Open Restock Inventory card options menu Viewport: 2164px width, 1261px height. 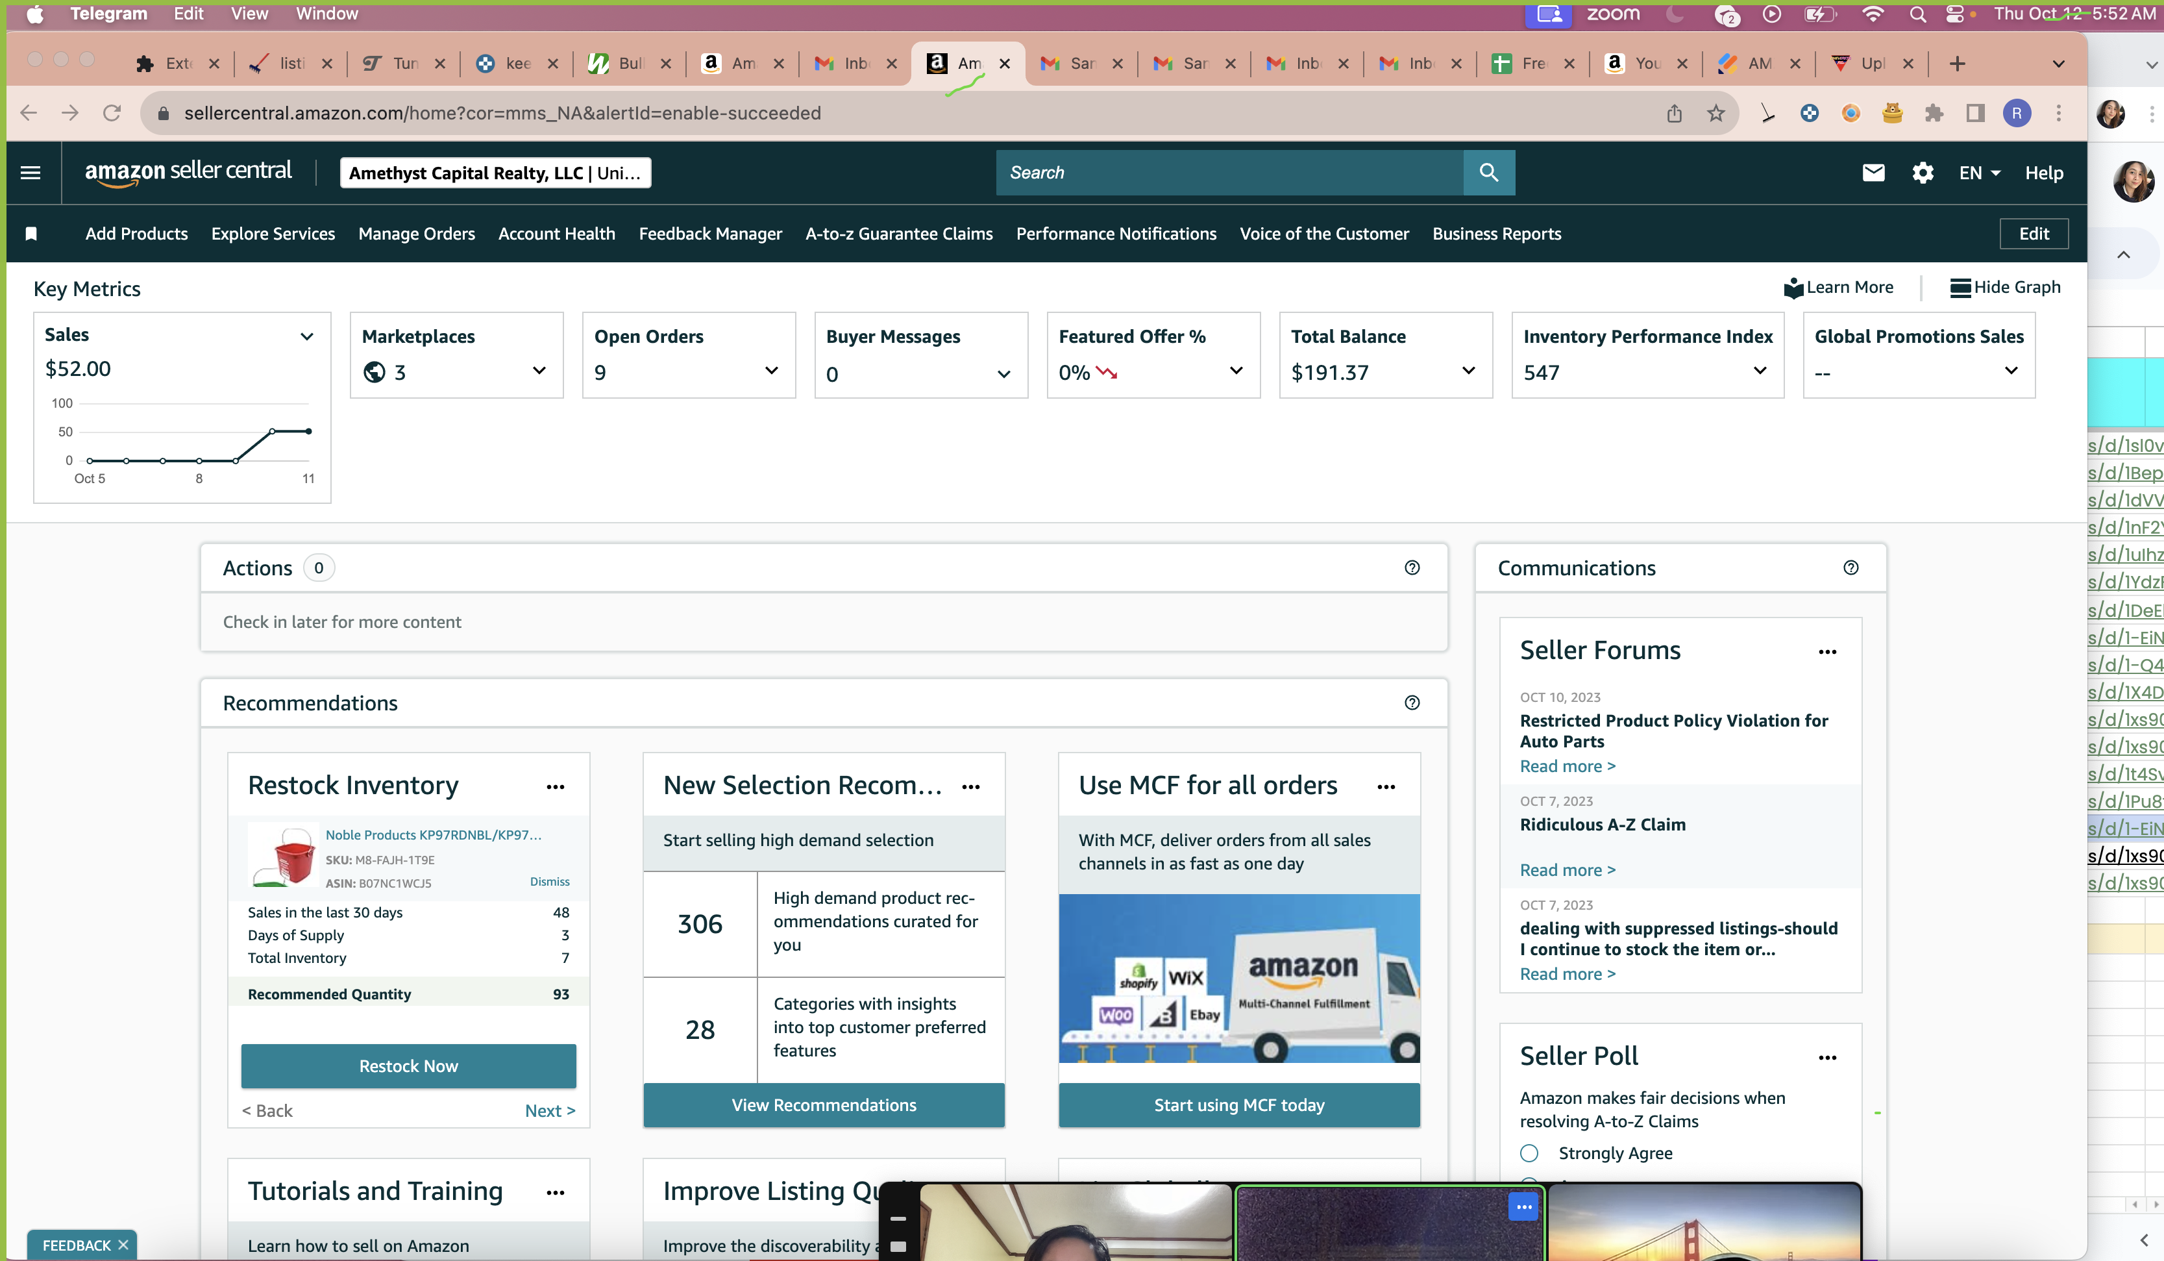pos(556,787)
